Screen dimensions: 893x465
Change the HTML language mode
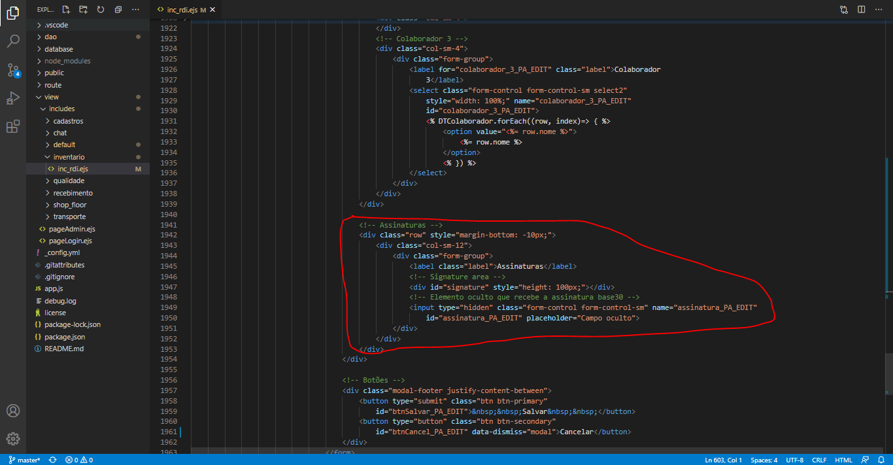[843, 460]
